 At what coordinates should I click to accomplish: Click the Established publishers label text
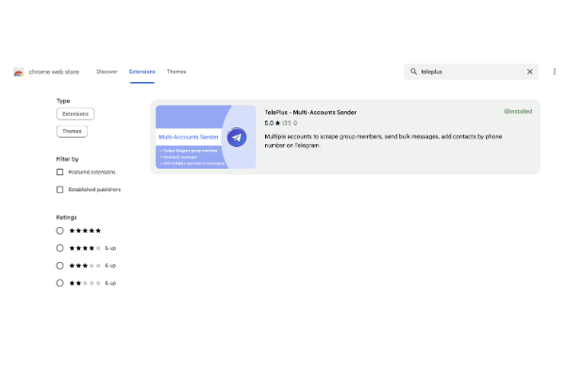[94, 189]
